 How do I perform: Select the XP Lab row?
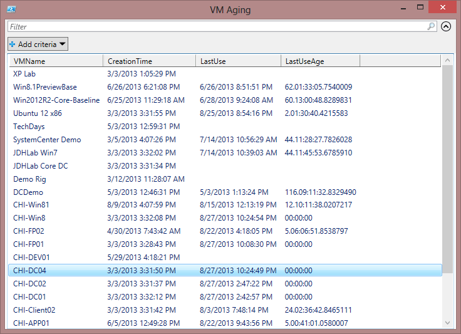[x=225, y=74]
